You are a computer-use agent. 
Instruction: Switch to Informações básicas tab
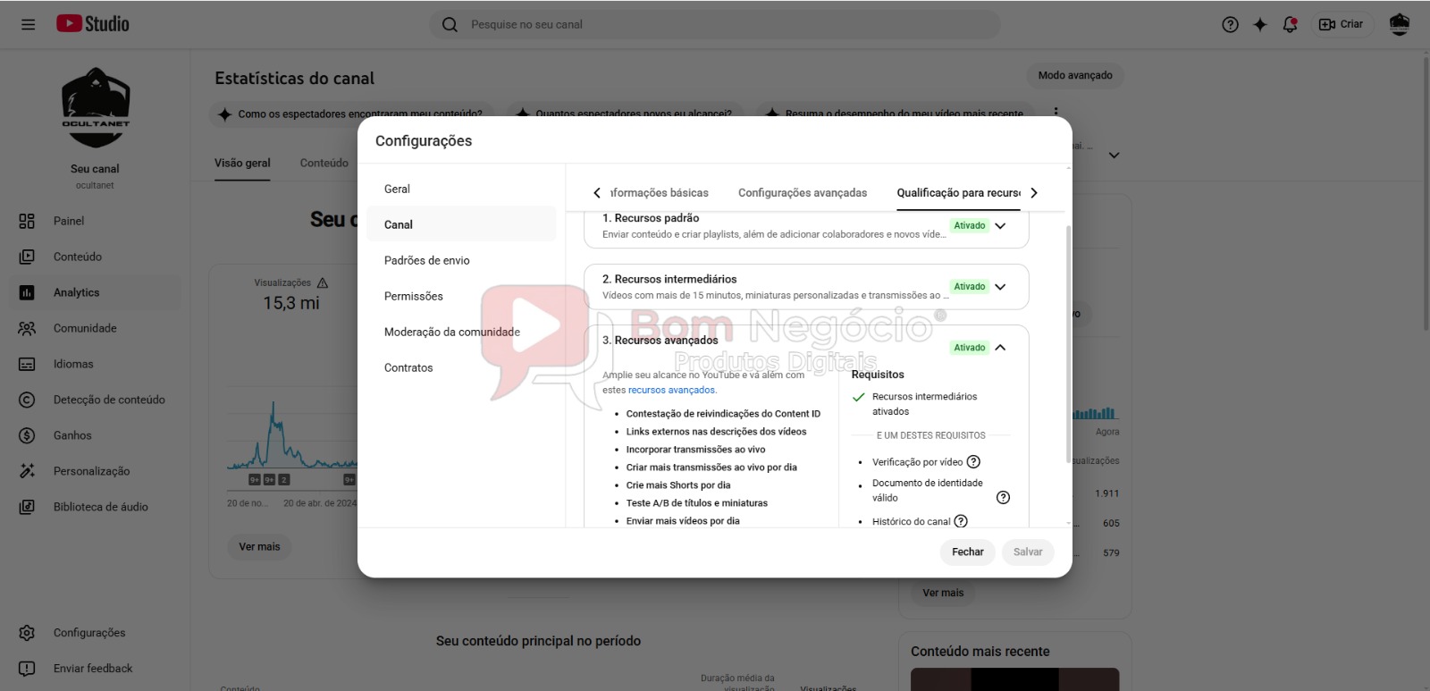tap(660, 193)
